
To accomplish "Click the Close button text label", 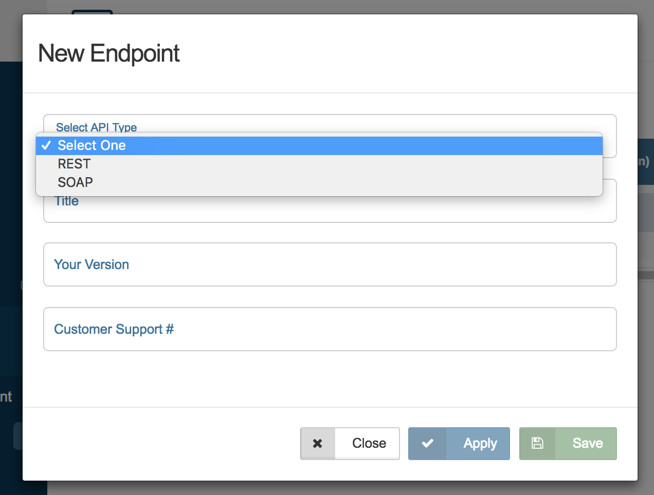I will click(x=368, y=443).
